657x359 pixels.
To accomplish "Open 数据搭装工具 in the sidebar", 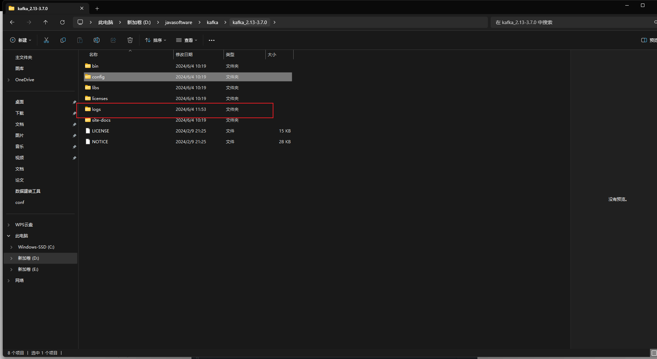I will click(28, 191).
